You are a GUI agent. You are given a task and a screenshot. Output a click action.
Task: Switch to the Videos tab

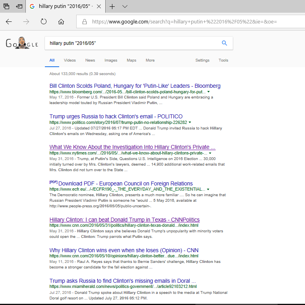[x=69, y=60]
